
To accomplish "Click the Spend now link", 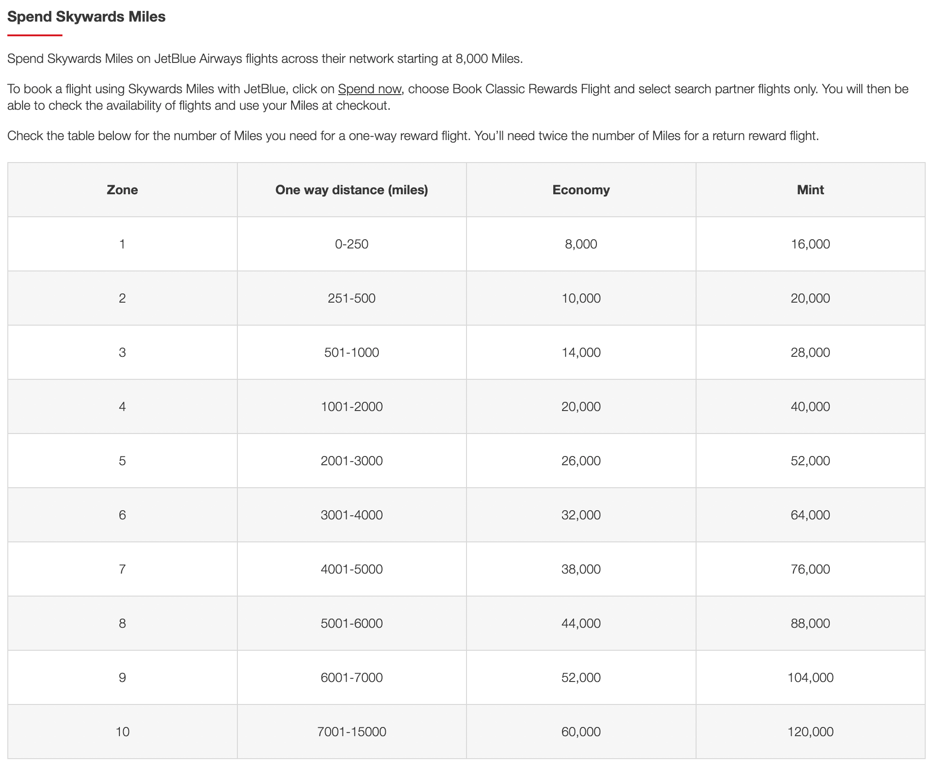I will coord(370,89).
